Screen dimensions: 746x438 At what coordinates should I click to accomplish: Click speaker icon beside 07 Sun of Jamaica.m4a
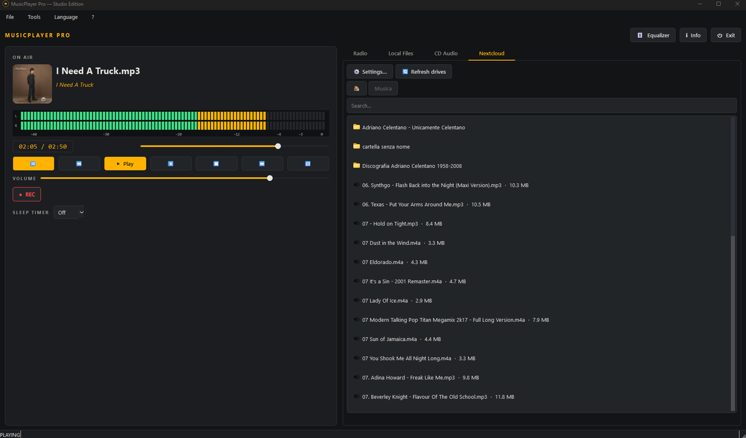(x=357, y=339)
